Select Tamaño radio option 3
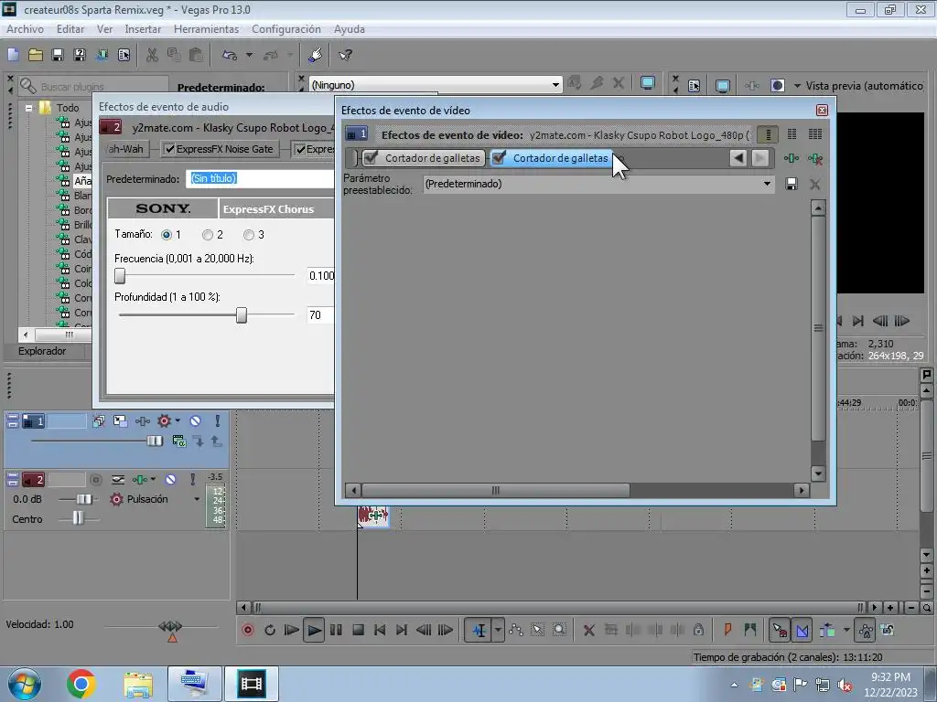 249,235
